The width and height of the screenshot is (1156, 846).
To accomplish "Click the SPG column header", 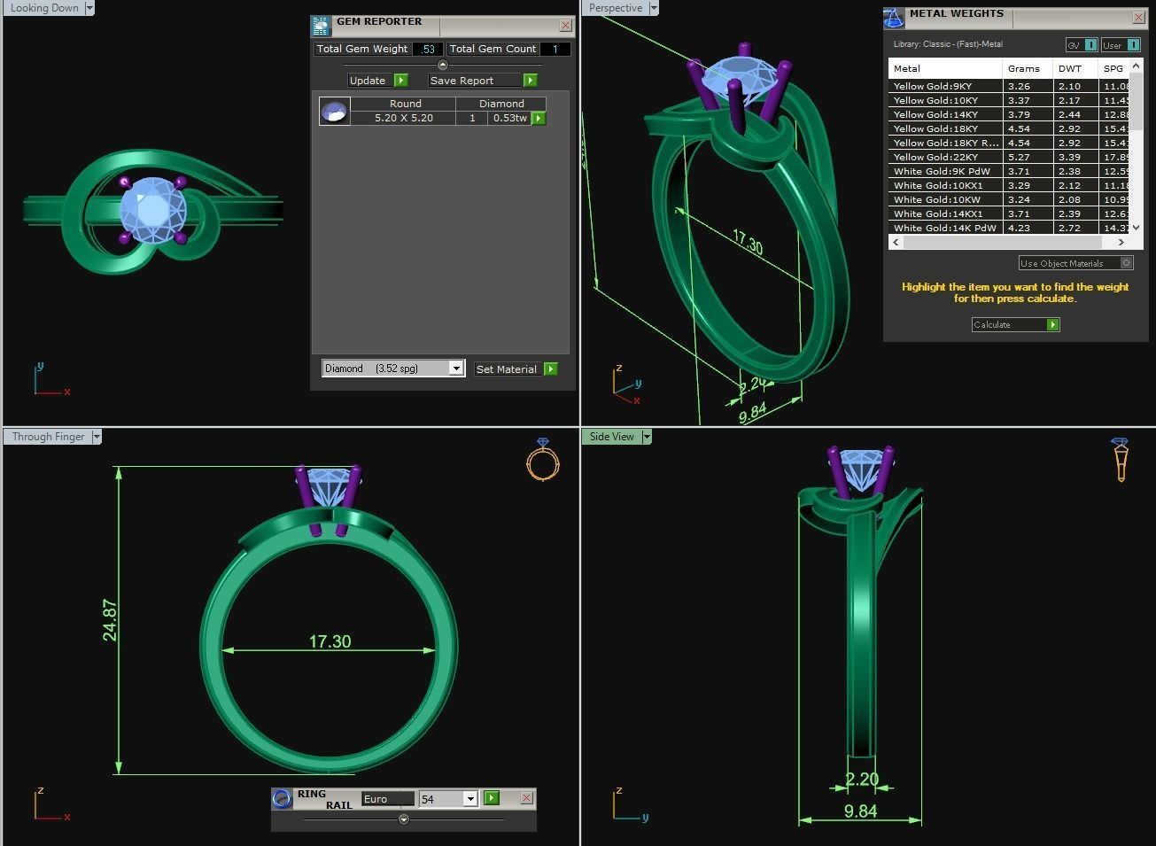I will click(1115, 68).
